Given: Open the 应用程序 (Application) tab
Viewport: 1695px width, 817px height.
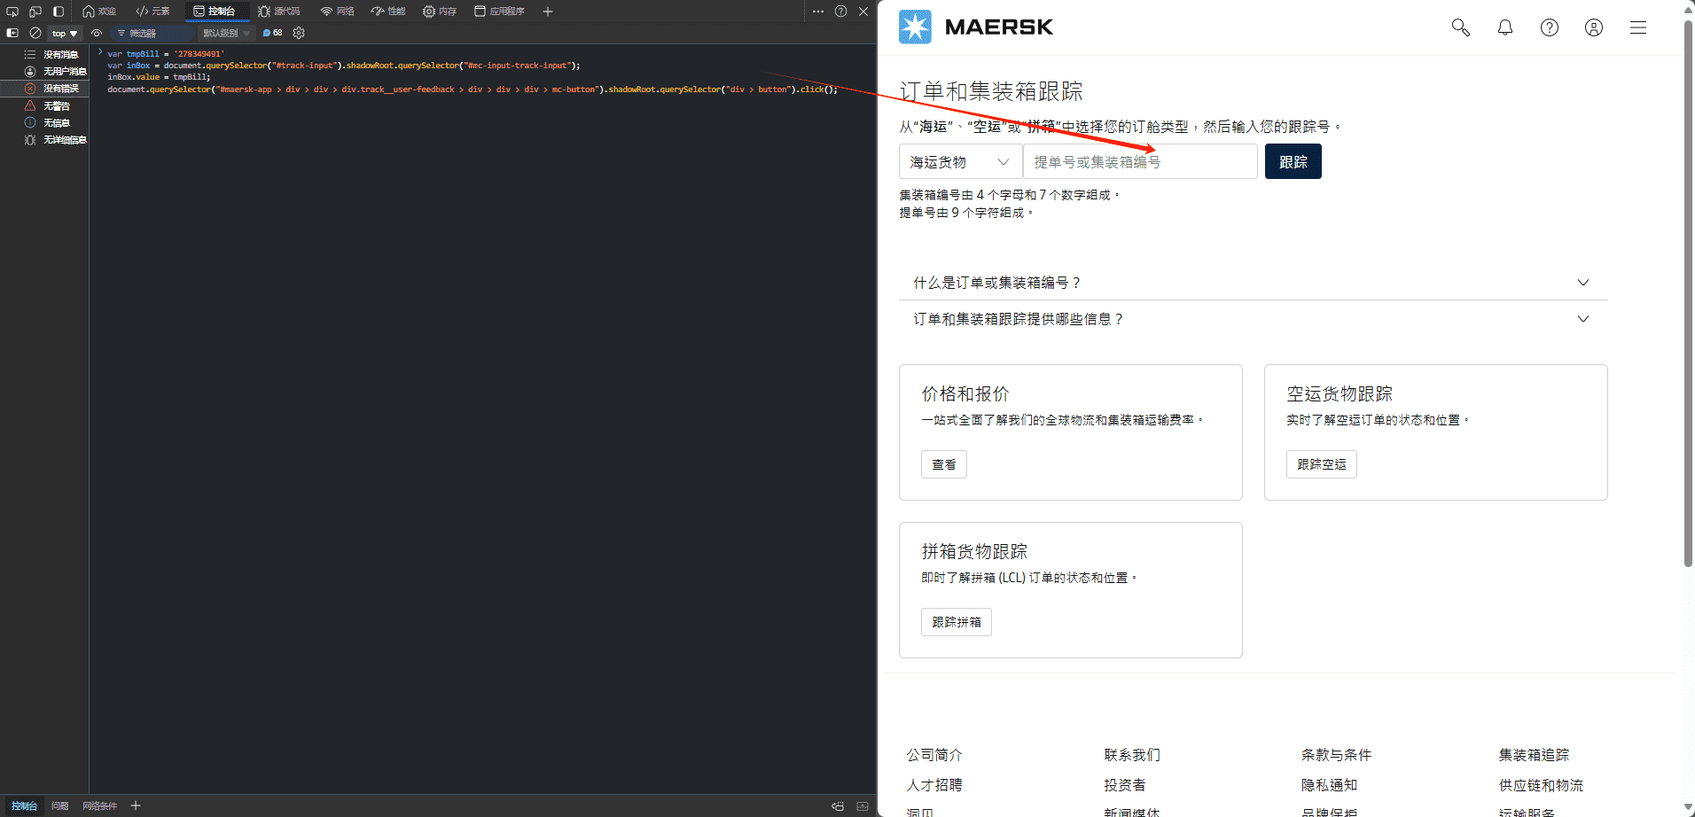Looking at the screenshot, I should point(499,12).
